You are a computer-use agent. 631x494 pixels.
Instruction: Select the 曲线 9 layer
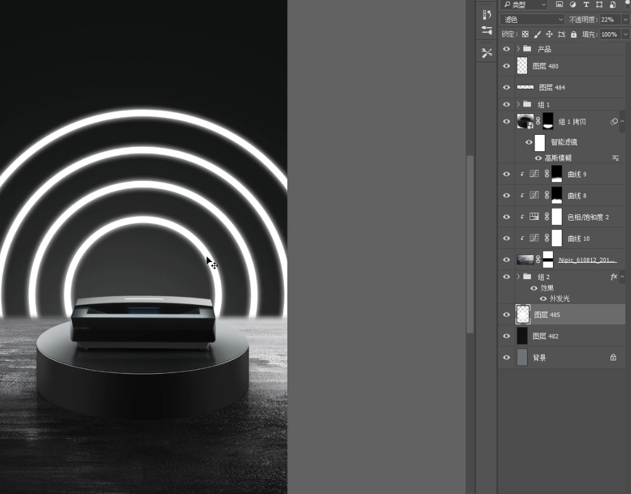coord(562,174)
